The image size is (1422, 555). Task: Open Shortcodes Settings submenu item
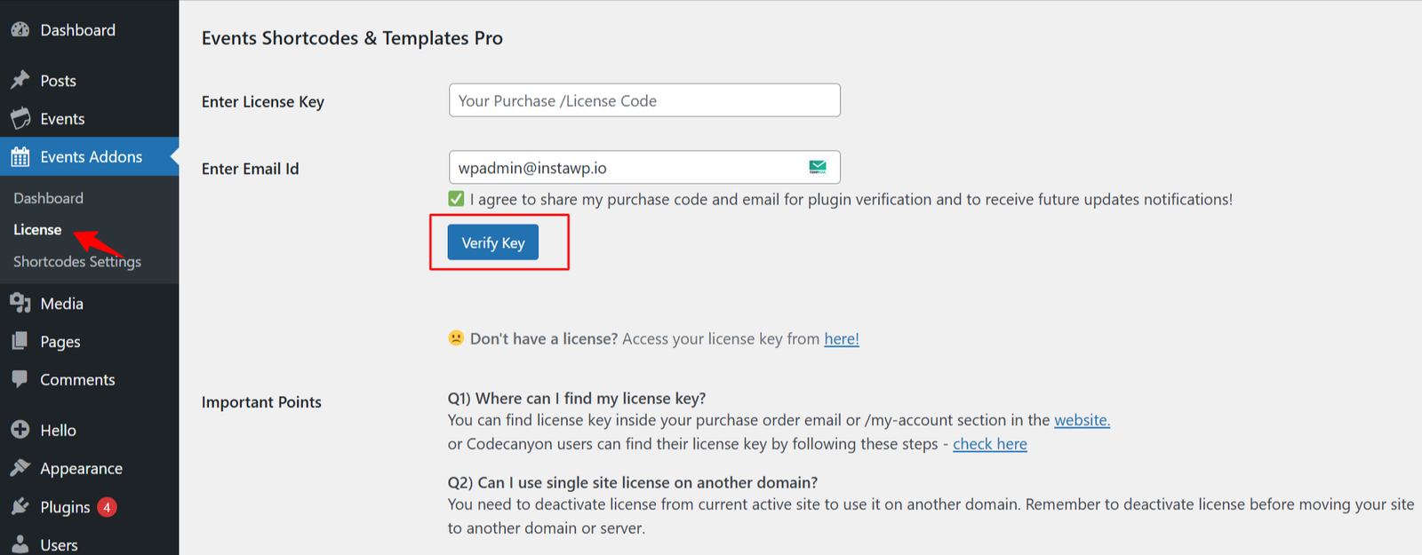point(77,261)
